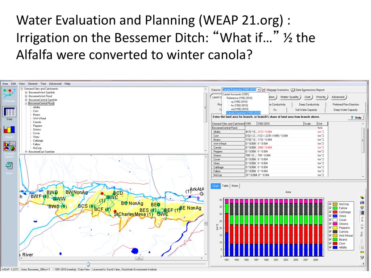
Task: Click Manage Scenarios chart icon
Action: tap(264, 90)
